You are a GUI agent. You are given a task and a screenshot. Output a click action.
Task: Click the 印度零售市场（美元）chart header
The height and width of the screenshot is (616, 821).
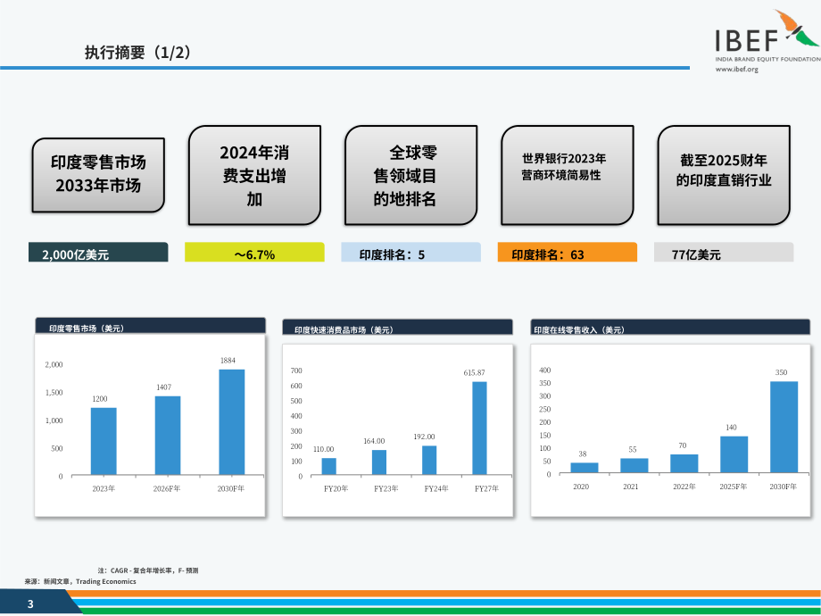150,326
